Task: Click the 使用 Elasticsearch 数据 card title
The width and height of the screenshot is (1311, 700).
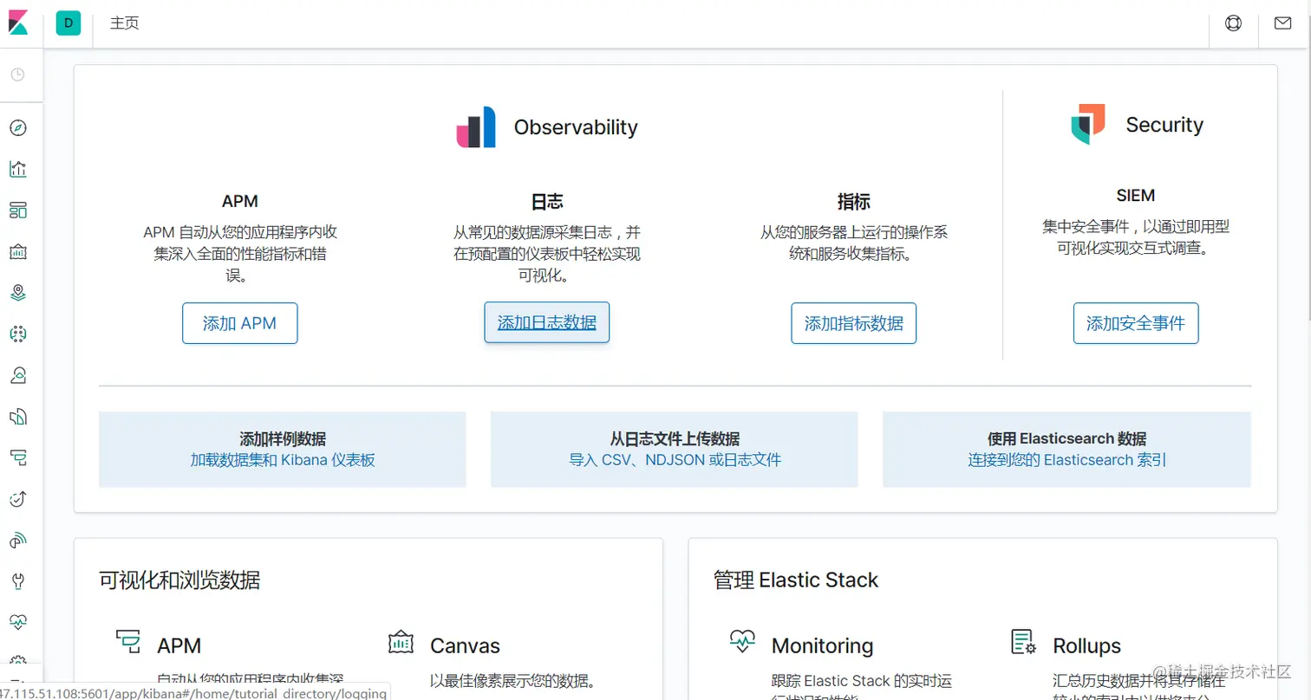Action: click(x=1067, y=438)
